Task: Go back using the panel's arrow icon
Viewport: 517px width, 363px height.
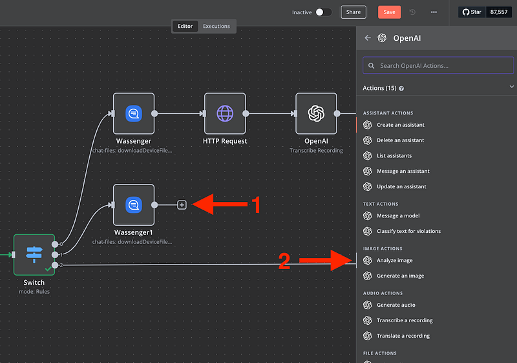Action: (368, 38)
